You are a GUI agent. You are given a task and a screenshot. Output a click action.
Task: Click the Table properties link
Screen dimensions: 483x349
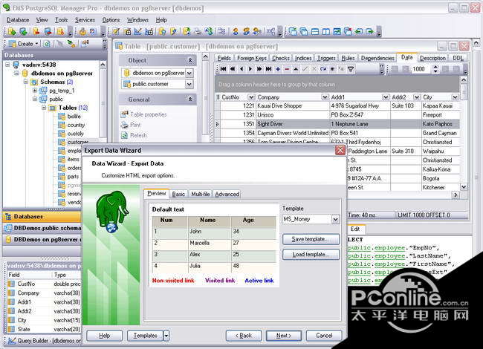[x=148, y=114]
